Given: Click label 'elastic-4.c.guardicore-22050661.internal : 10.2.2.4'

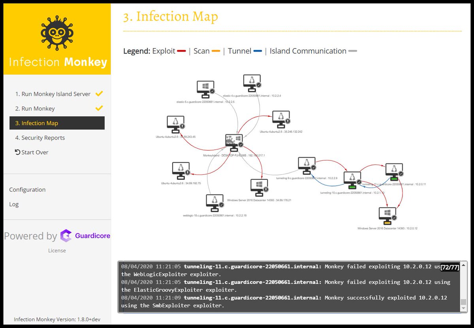Looking at the screenshot, I should tap(252, 96).
